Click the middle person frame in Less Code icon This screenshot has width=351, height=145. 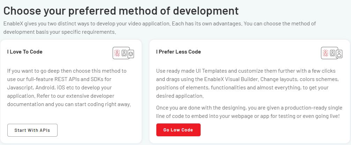pyautogui.click(x=333, y=53)
